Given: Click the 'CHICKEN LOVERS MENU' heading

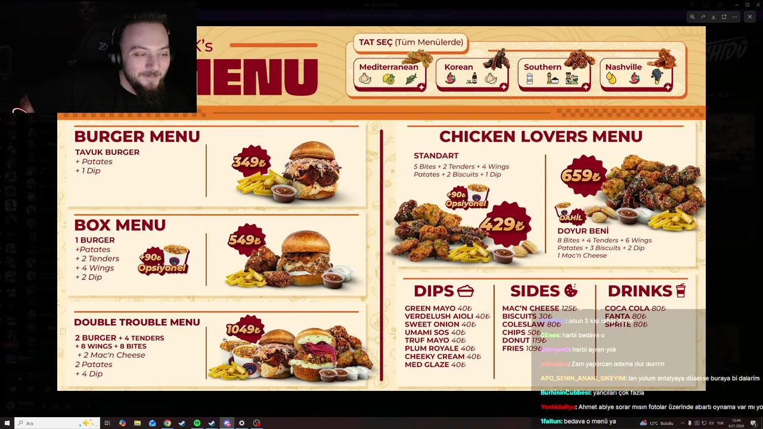Looking at the screenshot, I should pos(541,136).
